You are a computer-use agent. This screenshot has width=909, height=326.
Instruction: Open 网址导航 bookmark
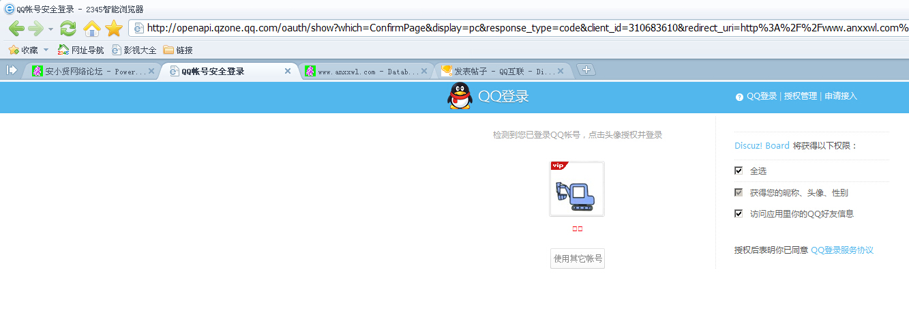(81, 50)
